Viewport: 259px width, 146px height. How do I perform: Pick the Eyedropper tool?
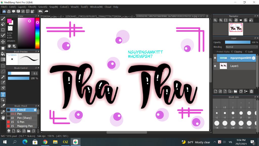3,112
